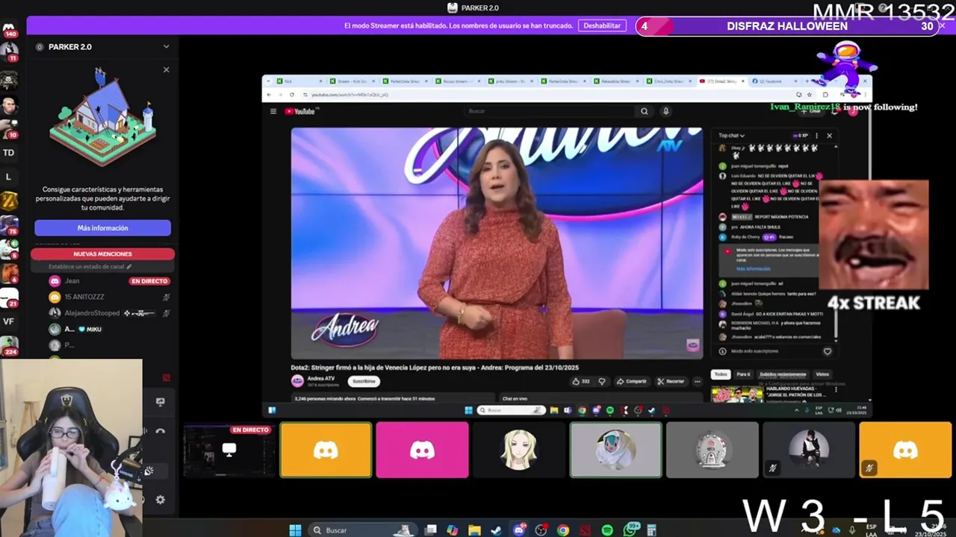Click the browser address bar URL

pyautogui.click(x=350, y=95)
